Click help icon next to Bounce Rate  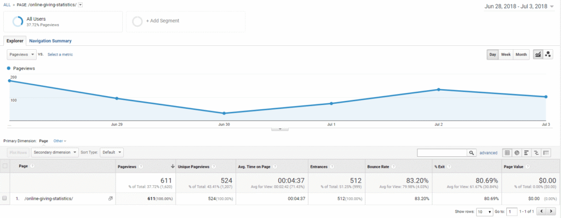(393, 166)
